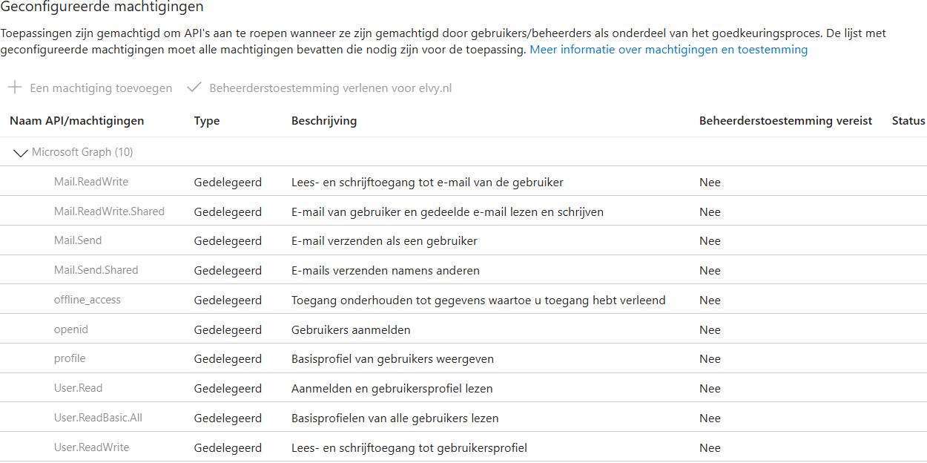The width and height of the screenshot is (927, 463).
Task: Open the Mail.Send permission entry
Action: (77, 240)
